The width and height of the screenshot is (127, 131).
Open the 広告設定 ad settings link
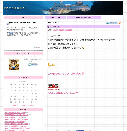click(10, 33)
